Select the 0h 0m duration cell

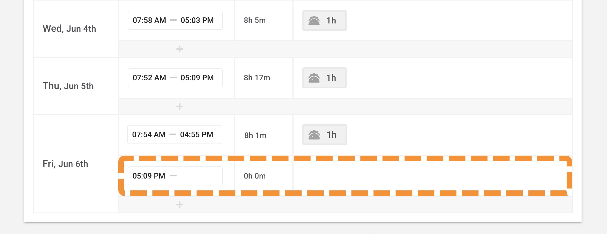pyautogui.click(x=255, y=176)
